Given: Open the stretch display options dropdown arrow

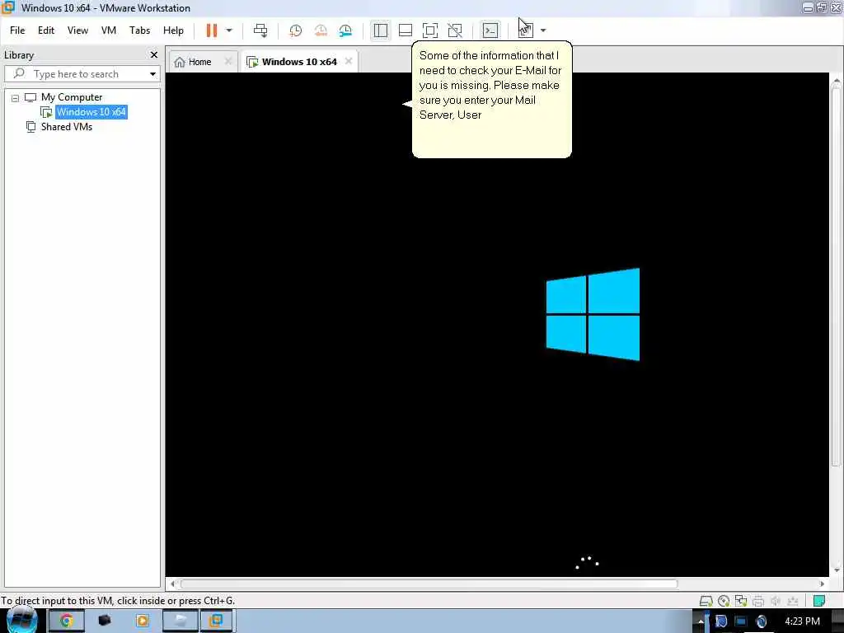Looking at the screenshot, I should [x=543, y=30].
